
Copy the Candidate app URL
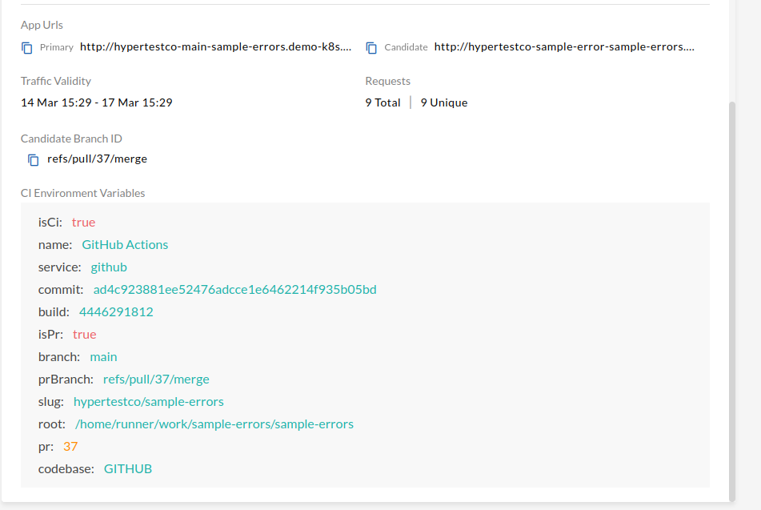pyautogui.click(x=372, y=47)
